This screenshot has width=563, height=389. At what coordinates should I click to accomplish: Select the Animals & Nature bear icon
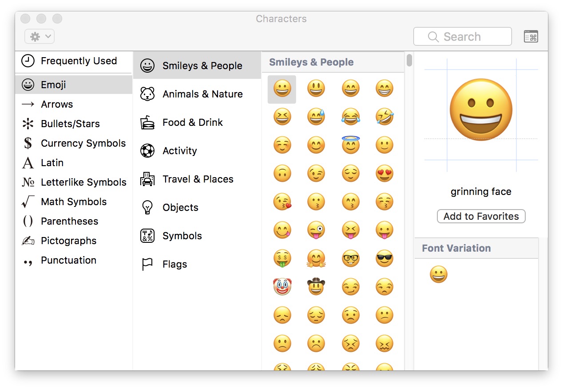tap(147, 93)
